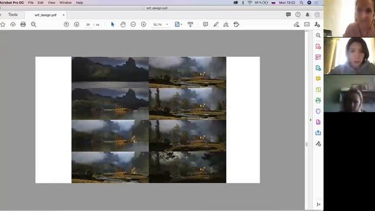Open the Organize Pages tool in right pane
The image size is (375, 211).
tap(318, 57)
